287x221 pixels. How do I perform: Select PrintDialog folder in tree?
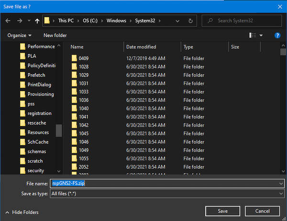(35, 84)
